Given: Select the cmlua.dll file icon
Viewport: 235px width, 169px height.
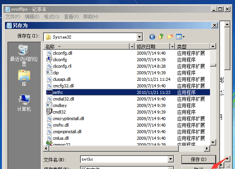Looking at the screenshot, I should (x=49, y=138).
